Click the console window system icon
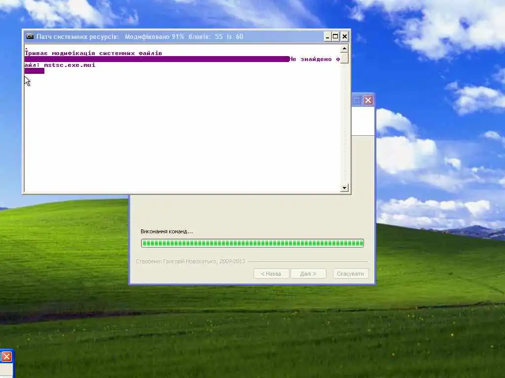This screenshot has height=378, width=505. pyautogui.click(x=30, y=36)
